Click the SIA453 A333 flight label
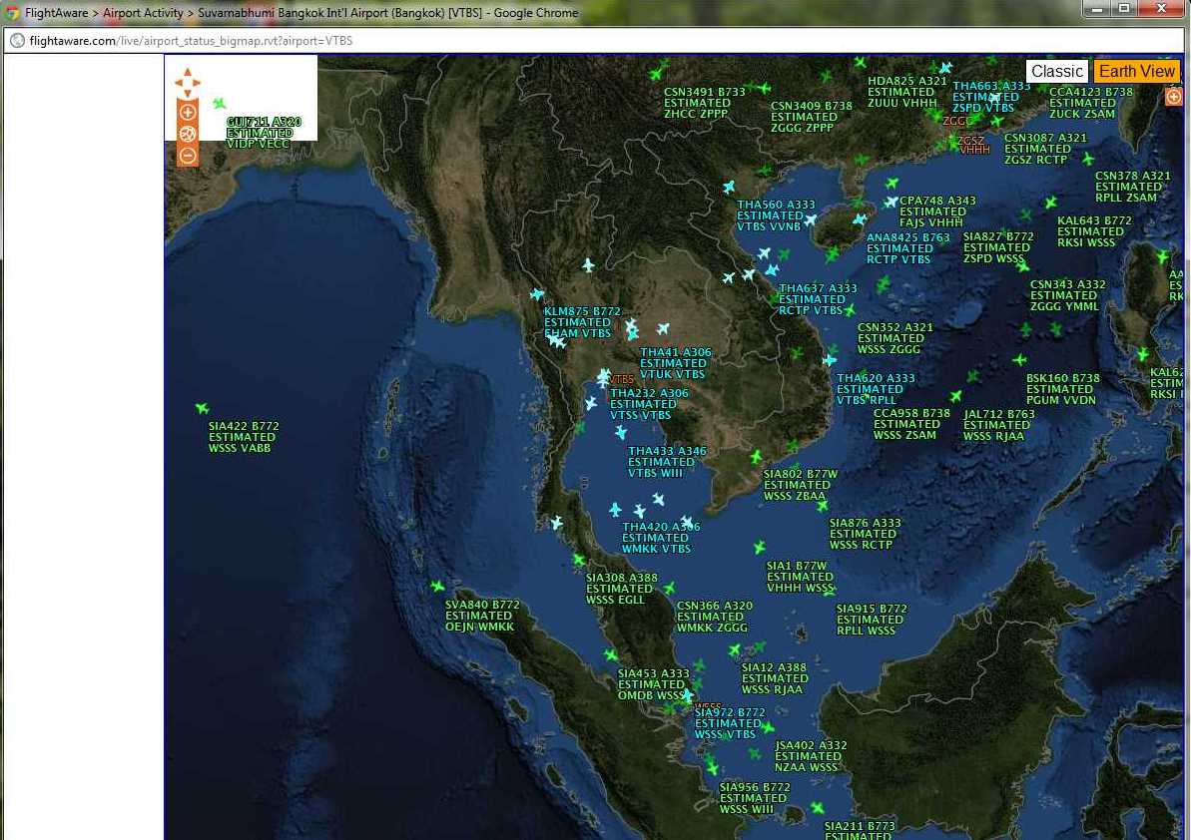 pos(653,683)
